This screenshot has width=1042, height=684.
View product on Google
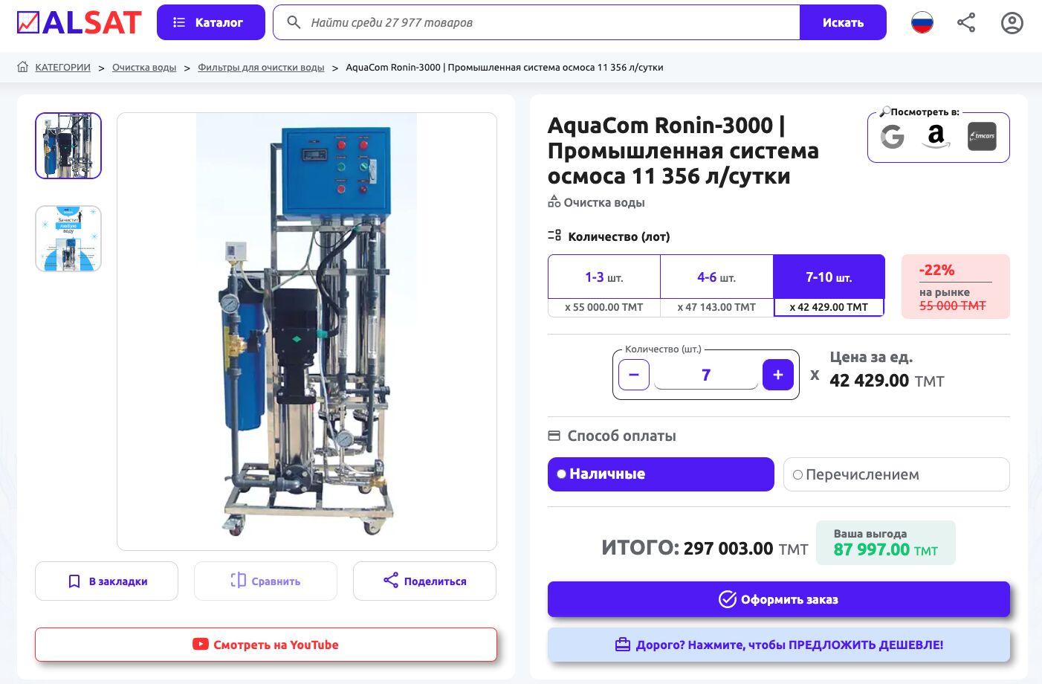coord(892,137)
